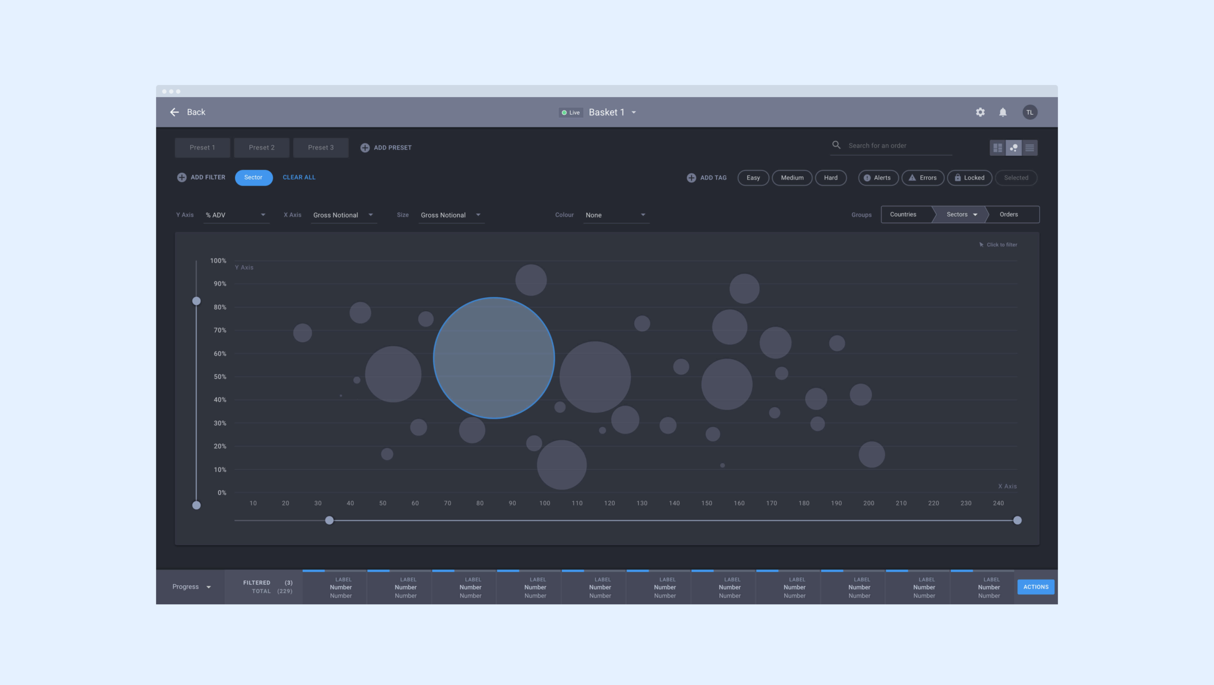Click the CLEAR ALL link
The width and height of the screenshot is (1214, 685).
point(299,177)
